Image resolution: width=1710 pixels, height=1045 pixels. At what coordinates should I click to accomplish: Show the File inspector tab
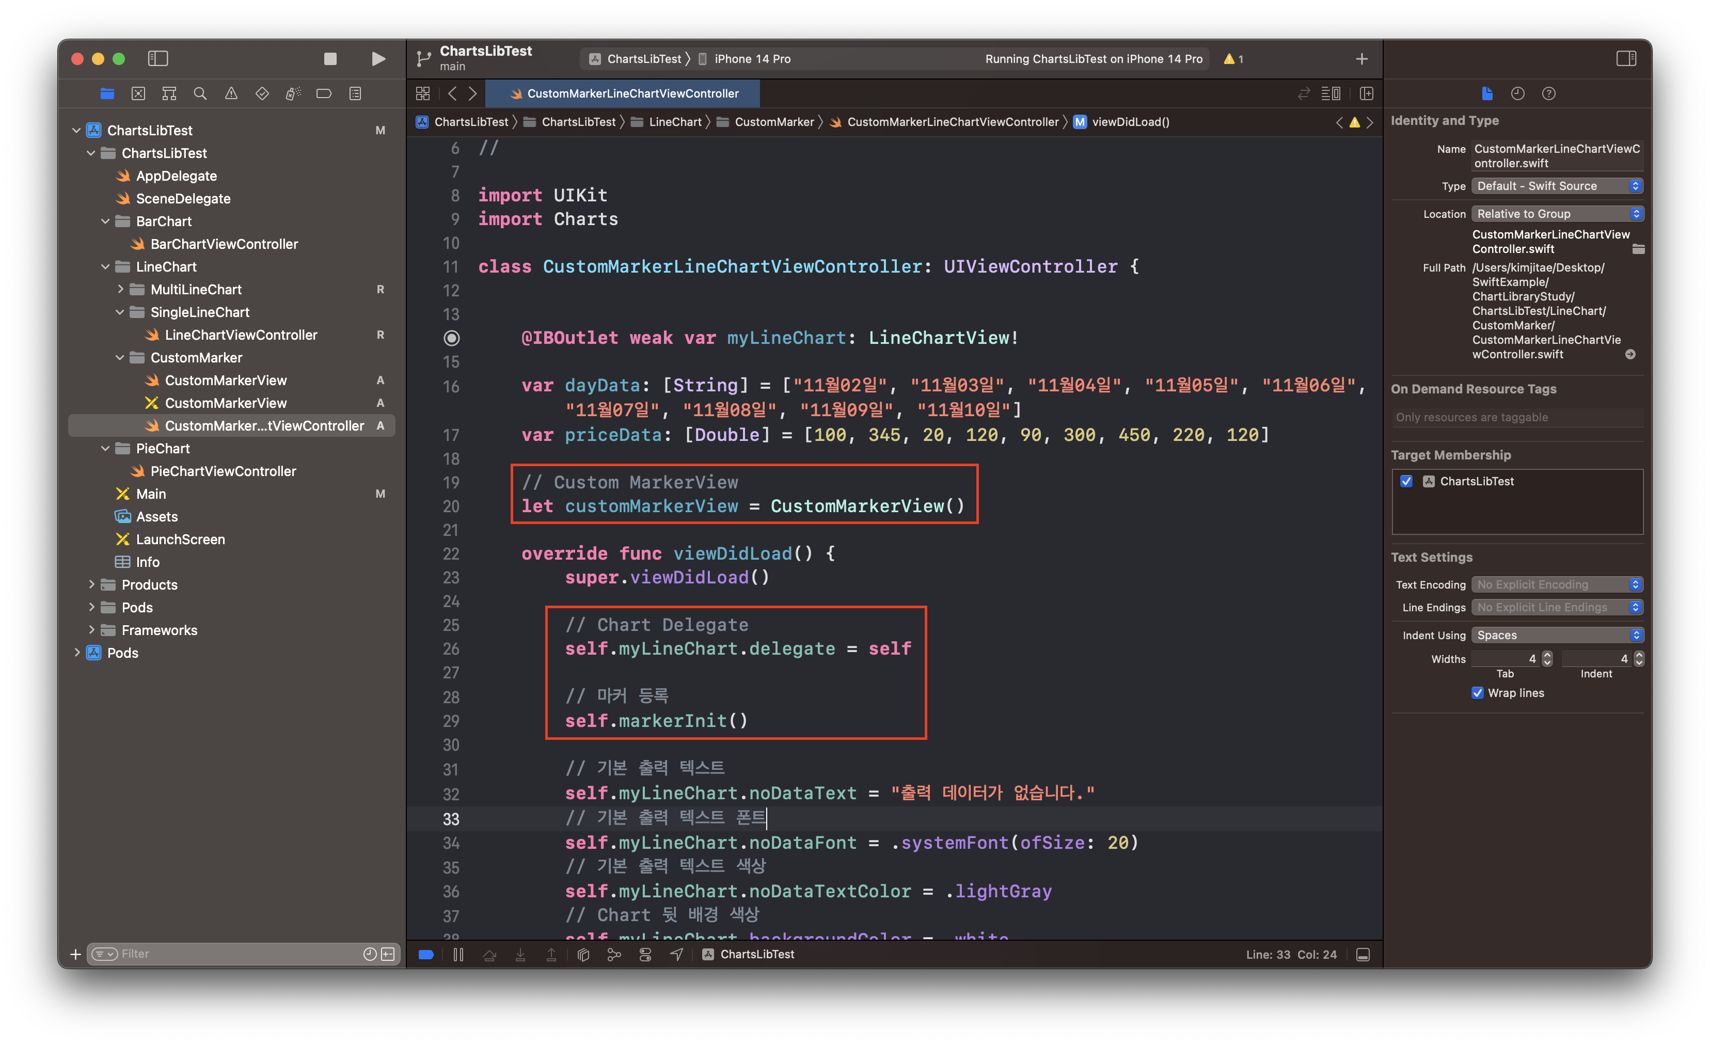click(x=1486, y=93)
